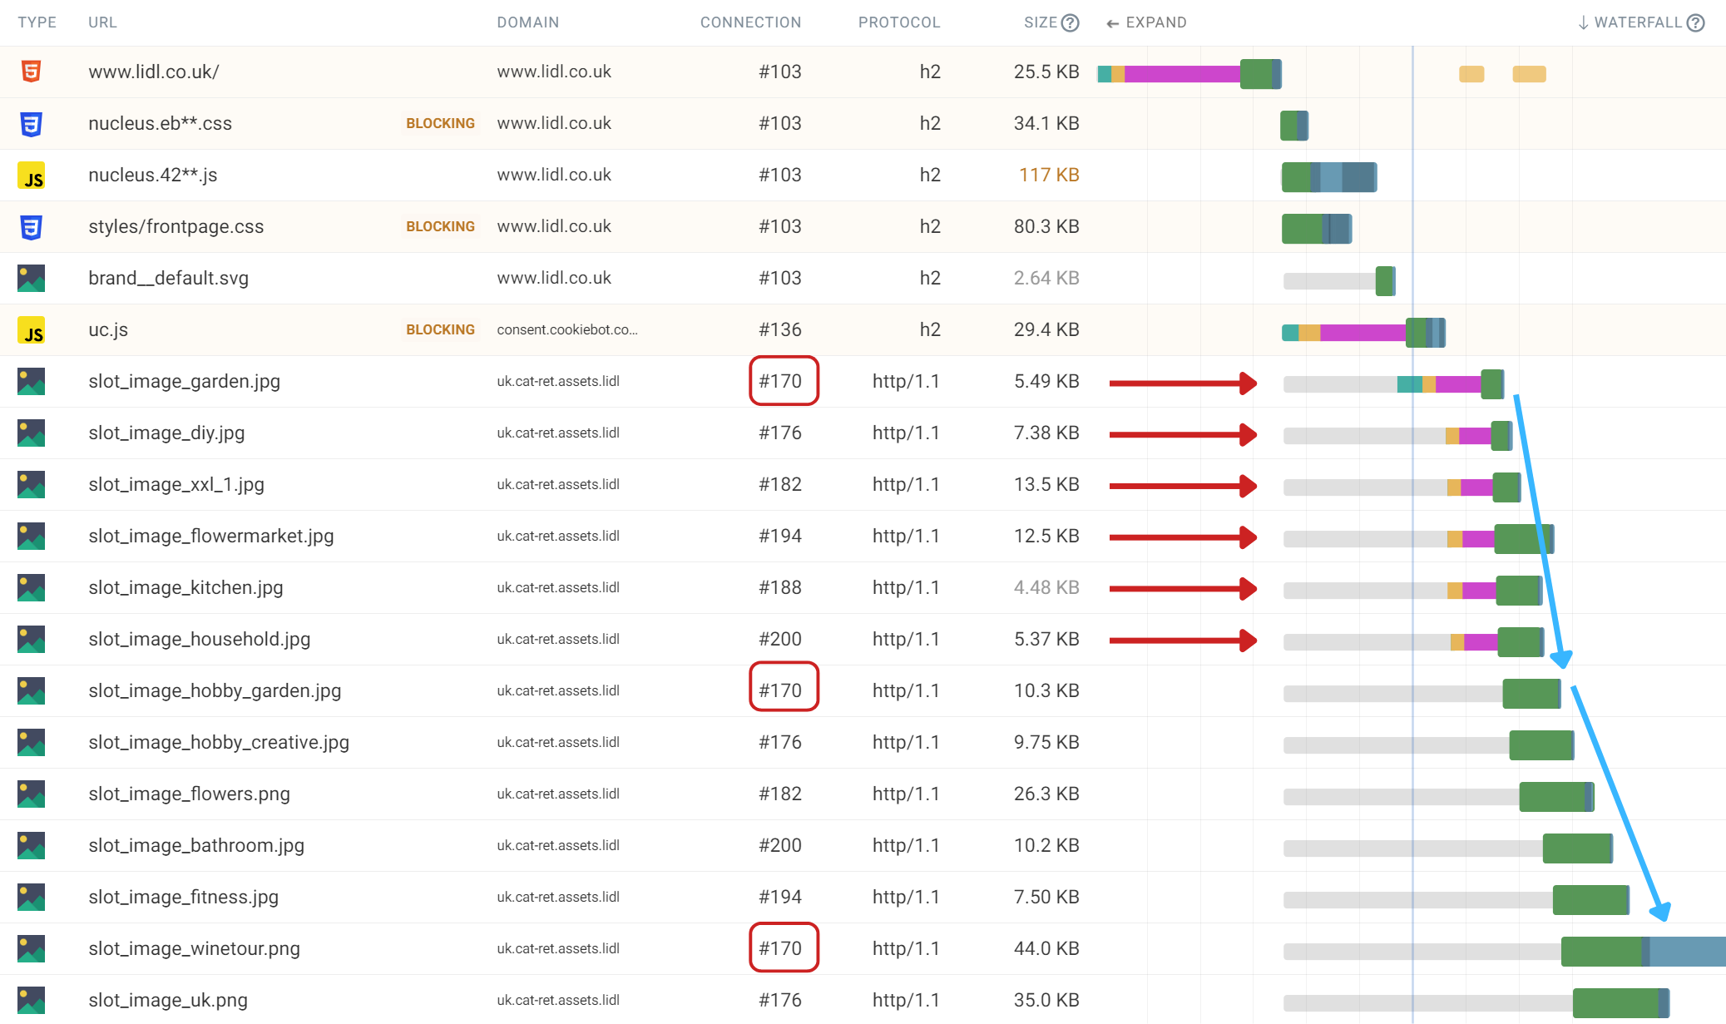The height and width of the screenshot is (1024, 1726).
Task: Click the waterfall bar for slot_image_bathroom.jpg
Action: tap(1448, 848)
